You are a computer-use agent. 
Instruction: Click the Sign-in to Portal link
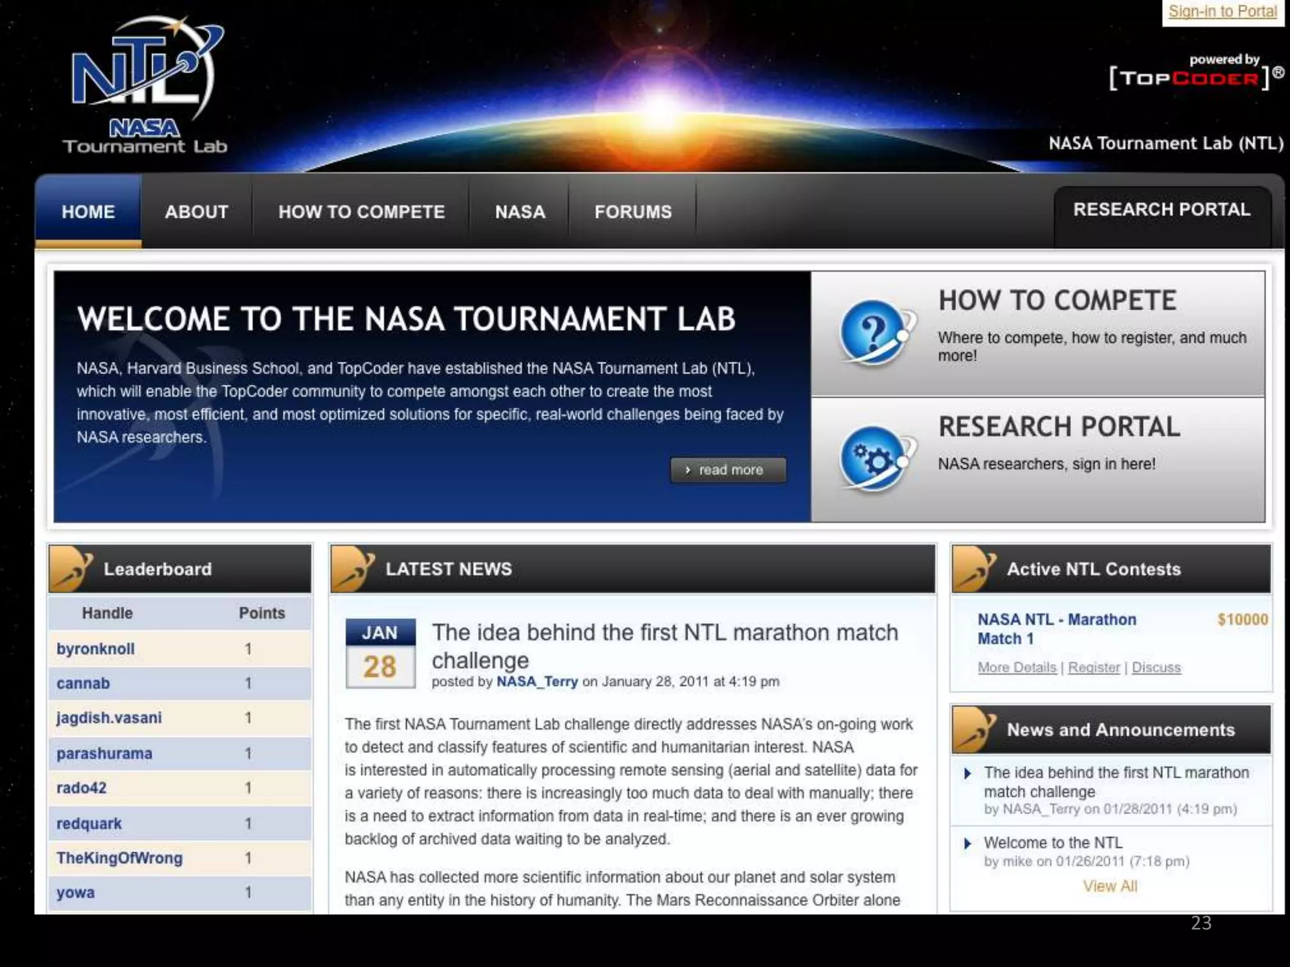(1223, 11)
